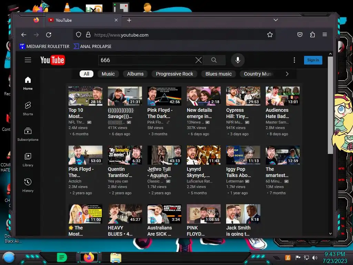Open the tracking protection shield icon
The image size is (353, 265).
78,35
